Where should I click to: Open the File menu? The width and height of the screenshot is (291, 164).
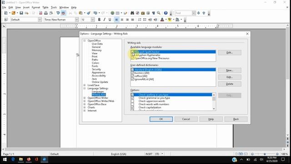click(x=4, y=7)
